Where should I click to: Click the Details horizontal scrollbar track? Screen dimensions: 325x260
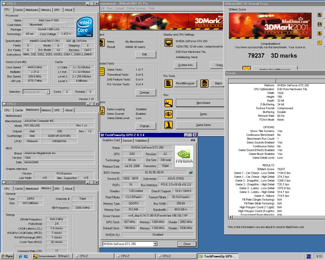tap(279, 217)
